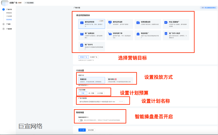Viewport: 218px width, 135px height.
Task: Click the orange badge beside 创建广告
Action: 20,3
